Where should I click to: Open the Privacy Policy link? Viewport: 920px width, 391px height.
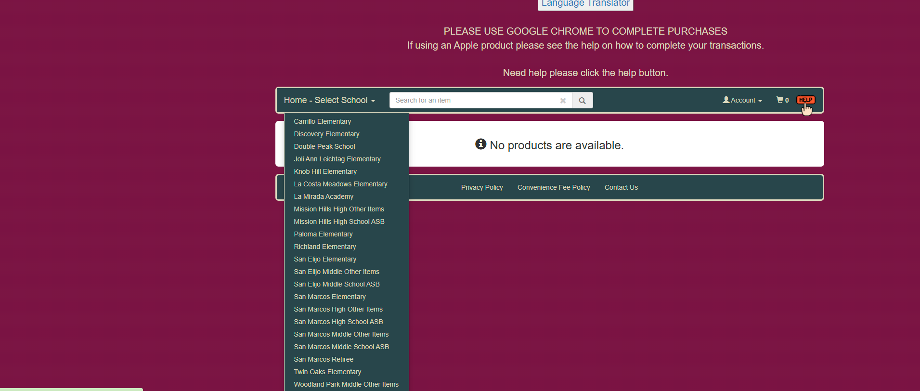pos(482,187)
